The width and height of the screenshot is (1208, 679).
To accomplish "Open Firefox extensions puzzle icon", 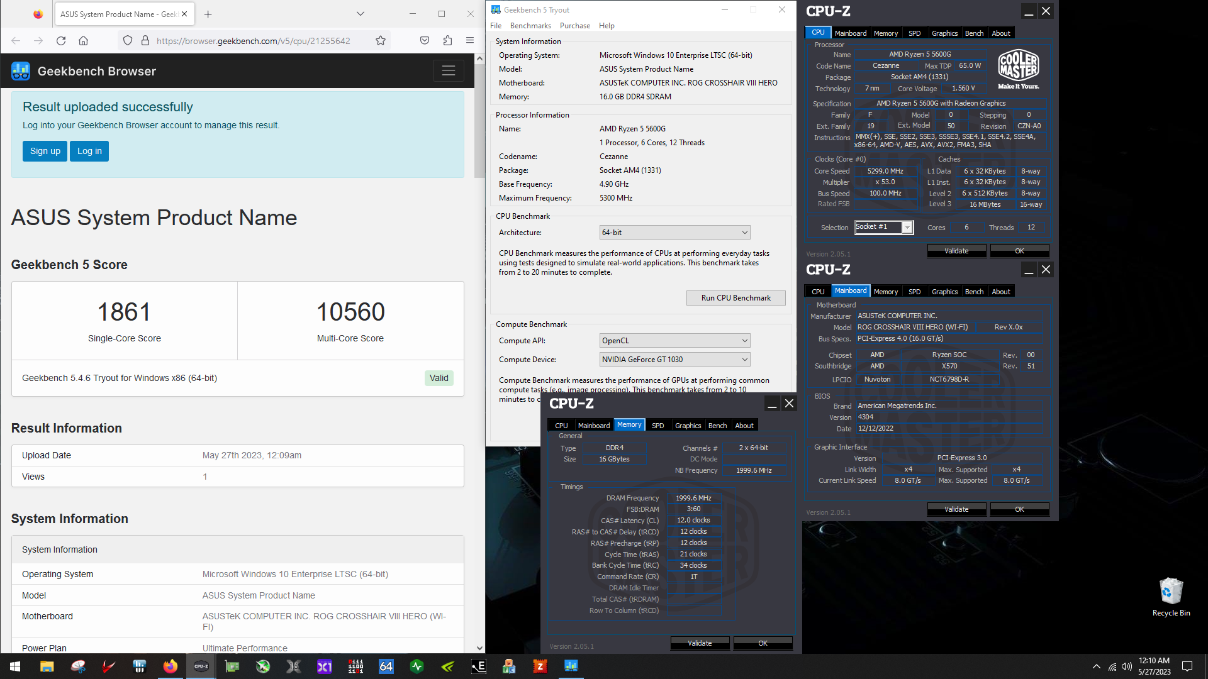I will coord(447,41).
